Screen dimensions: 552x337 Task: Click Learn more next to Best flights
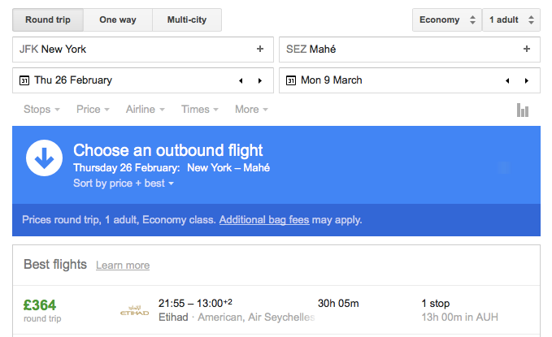(123, 266)
